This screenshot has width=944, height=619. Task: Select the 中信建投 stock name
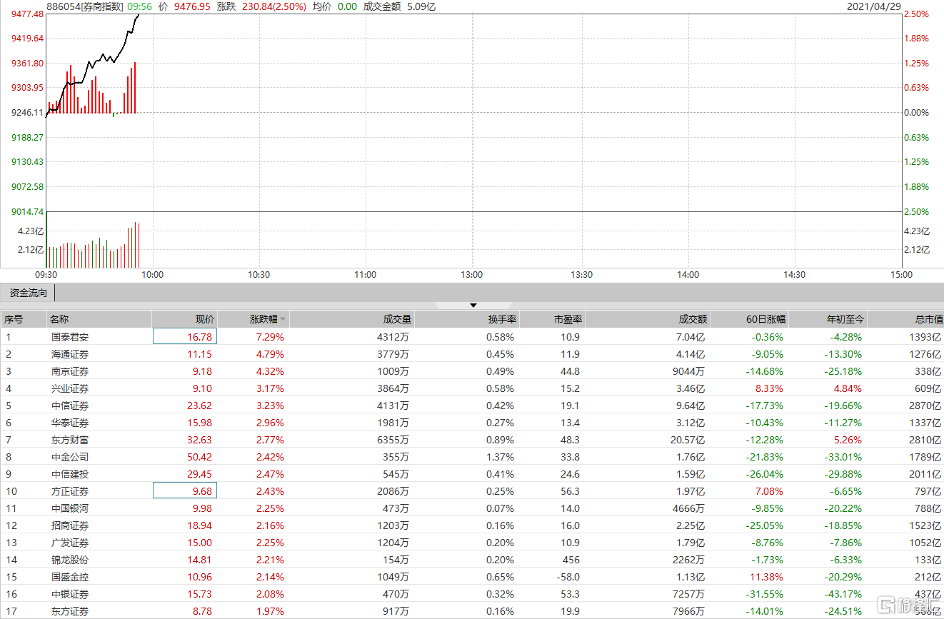tap(70, 474)
